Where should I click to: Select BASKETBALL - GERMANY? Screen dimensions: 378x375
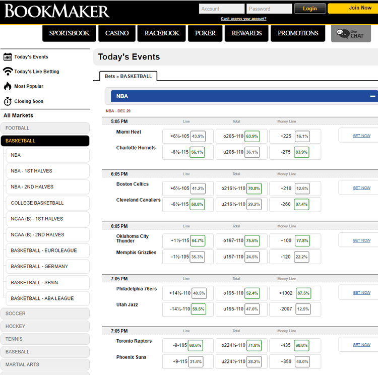(x=48, y=267)
